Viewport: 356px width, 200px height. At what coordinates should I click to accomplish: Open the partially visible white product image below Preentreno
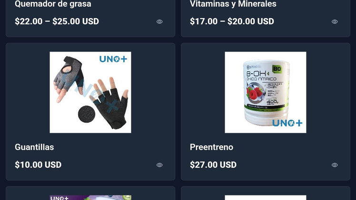tap(266, 198)
